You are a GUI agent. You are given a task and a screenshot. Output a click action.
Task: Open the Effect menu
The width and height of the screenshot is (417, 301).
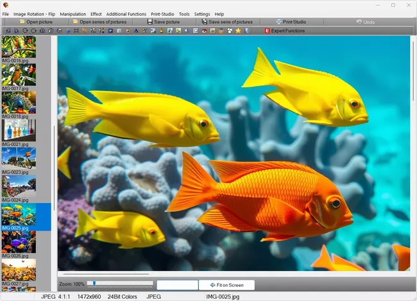click(x=96, y=14)
